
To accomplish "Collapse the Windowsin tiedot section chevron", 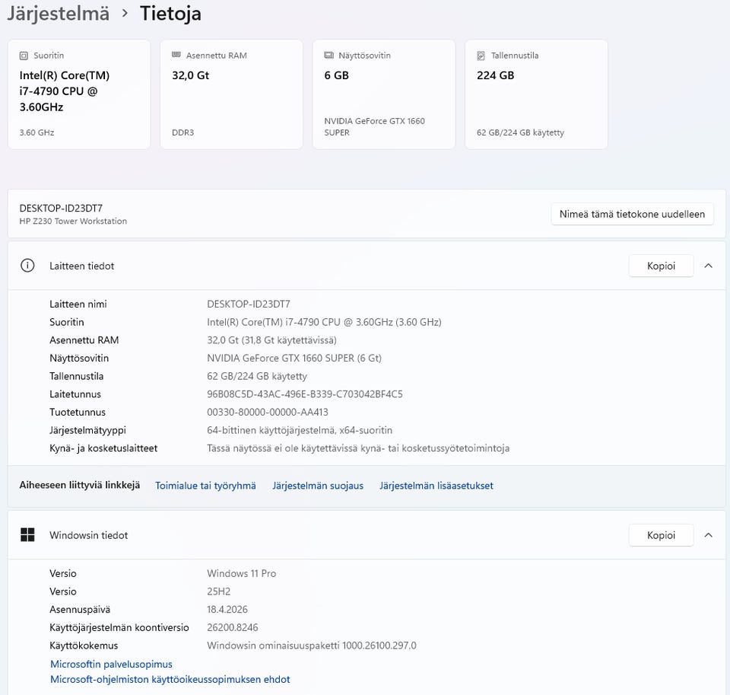I will coord(708,535).
